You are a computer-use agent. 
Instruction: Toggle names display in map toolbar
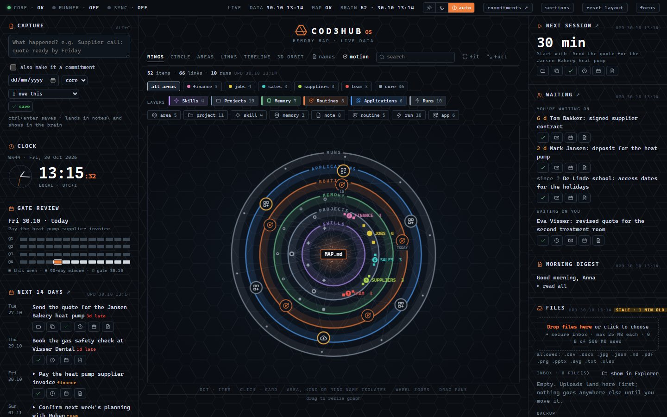[323, 57]
